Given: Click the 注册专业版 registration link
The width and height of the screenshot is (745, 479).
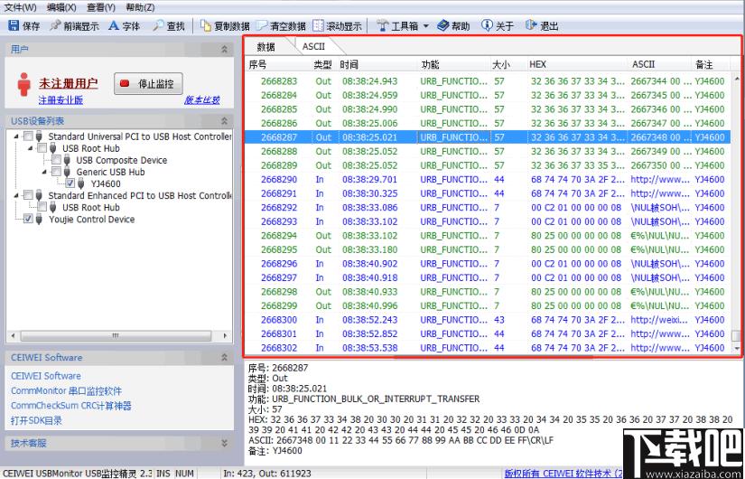Looking at the screenshot, I should (x=60, y=100).
